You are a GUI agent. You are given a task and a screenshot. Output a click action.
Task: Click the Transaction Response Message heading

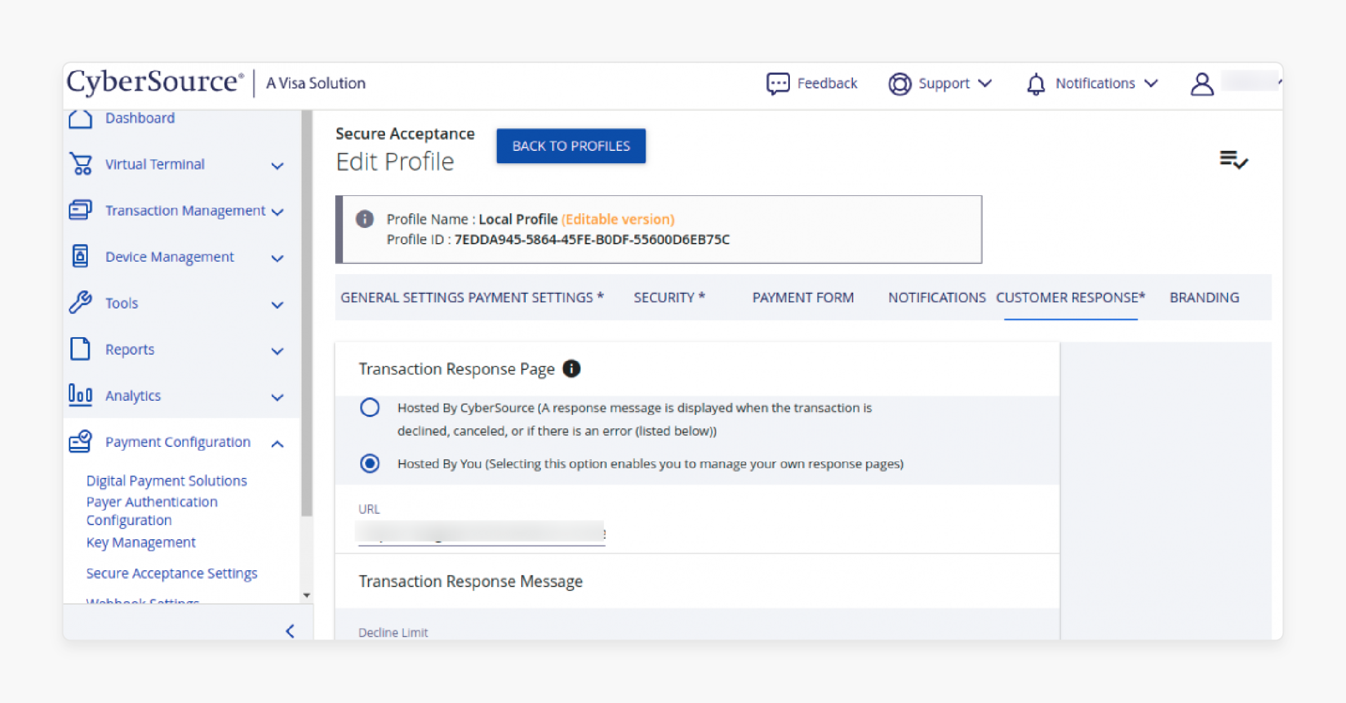470,581
